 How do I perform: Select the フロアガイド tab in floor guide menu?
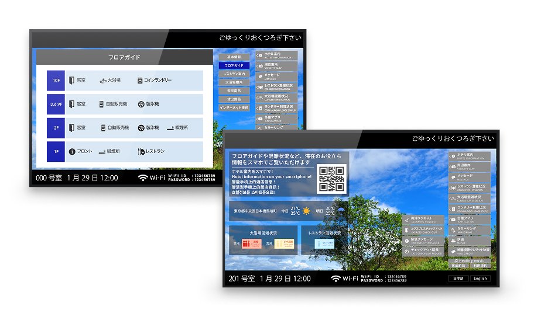pos(234,65)
